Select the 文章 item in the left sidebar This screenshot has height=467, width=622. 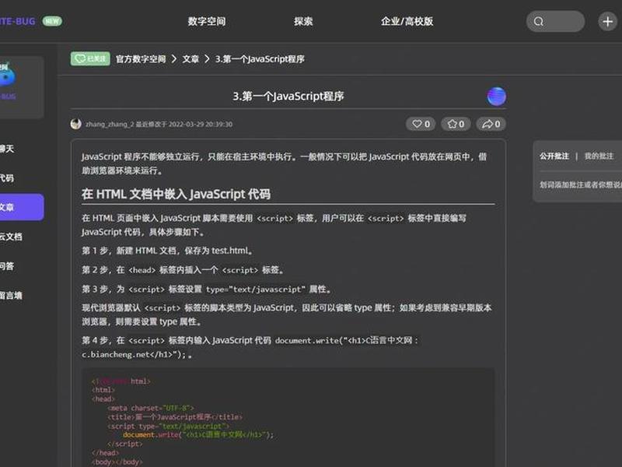21,207
